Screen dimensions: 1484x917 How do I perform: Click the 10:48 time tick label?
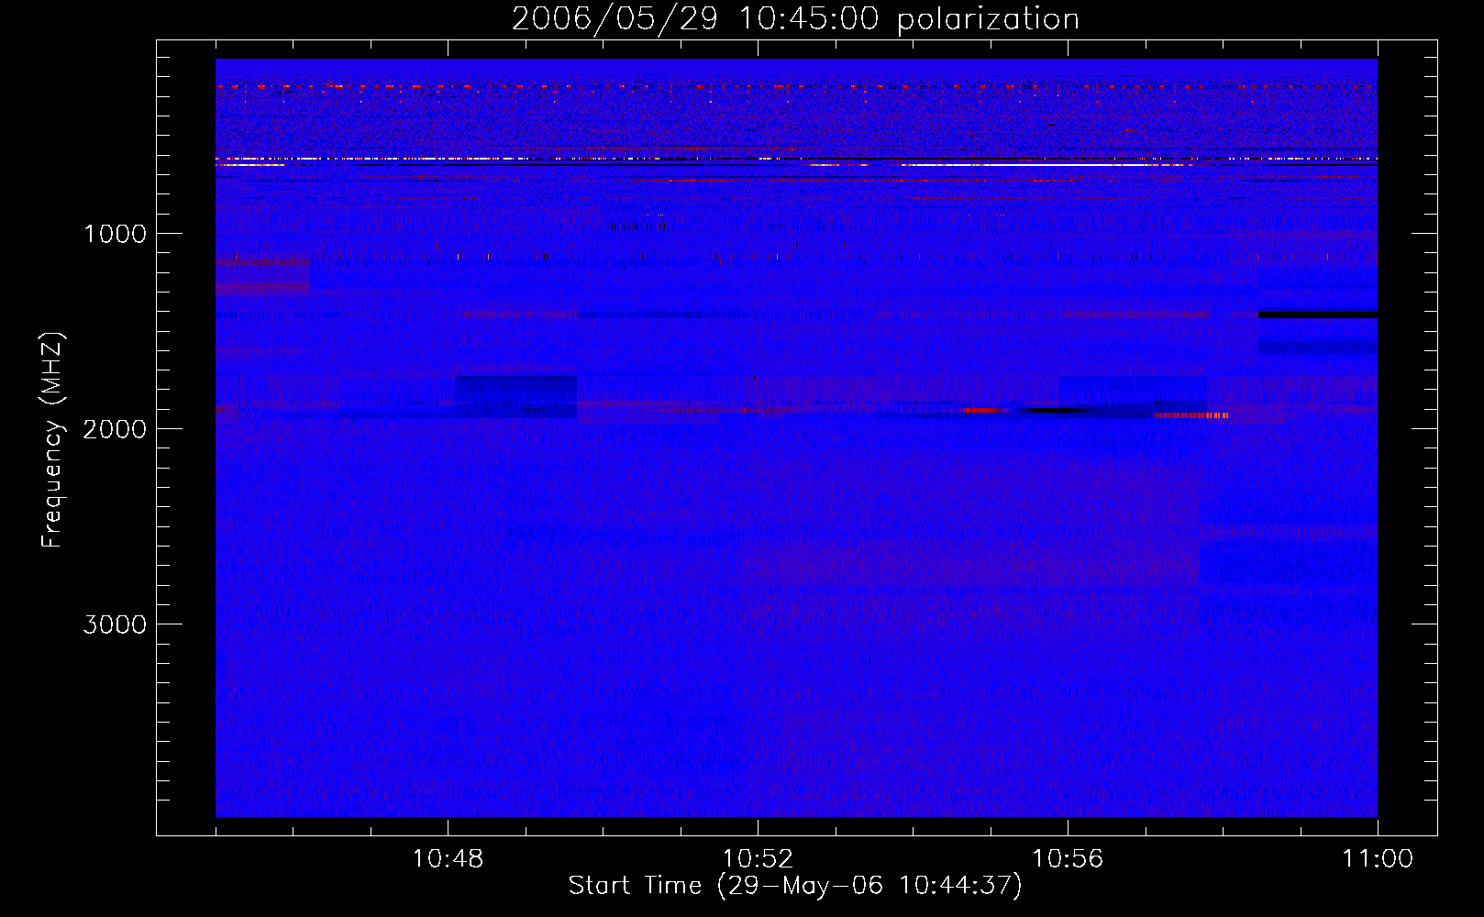[x=449, y=859]
